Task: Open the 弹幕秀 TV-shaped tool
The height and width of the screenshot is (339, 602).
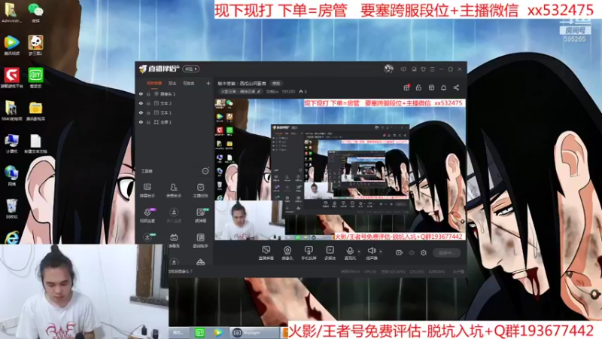Action: click(174, 240)
